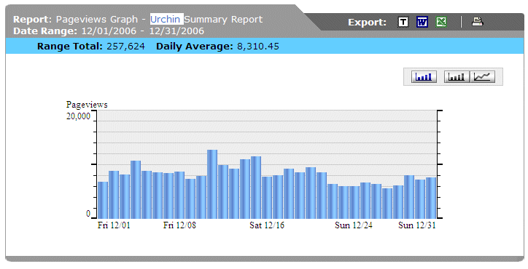Image resolution: width=528 pixels, height=269 pixels.
Task: Click the 'Sun 12/31' axis label
Action: pyautogui.click(x=417, y=225)
